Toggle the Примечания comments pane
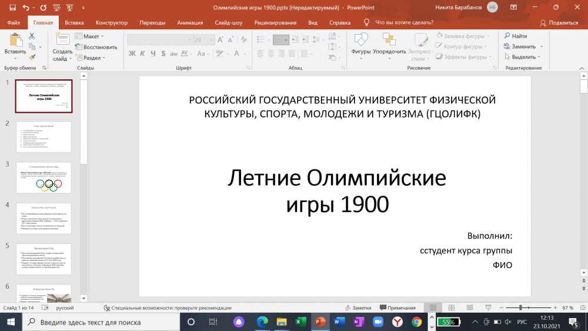588x331 pixels. [x=398, y=307]
